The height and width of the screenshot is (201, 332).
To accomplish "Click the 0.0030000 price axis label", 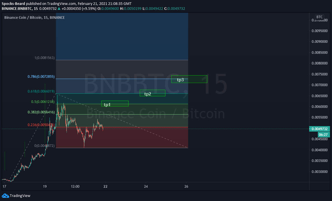I will 320,172.
